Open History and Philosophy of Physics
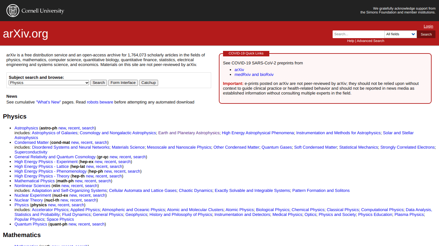 click(181, 215)
